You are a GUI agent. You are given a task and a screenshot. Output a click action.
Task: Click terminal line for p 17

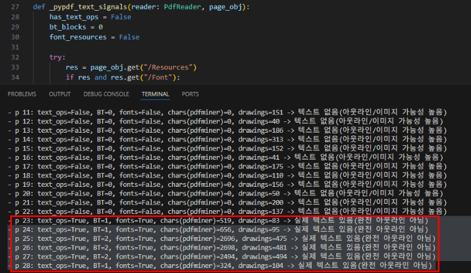coord(227,167)
